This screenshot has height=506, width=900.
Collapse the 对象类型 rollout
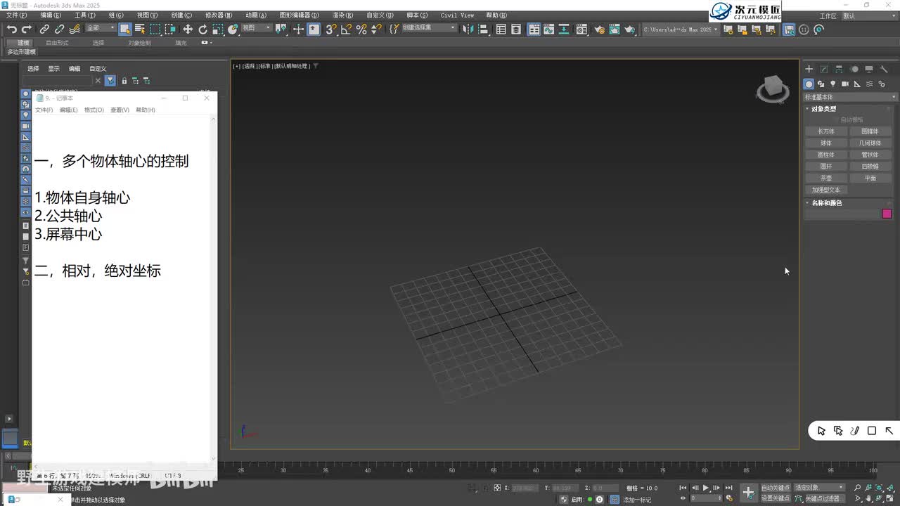click(x=824, y=109)
